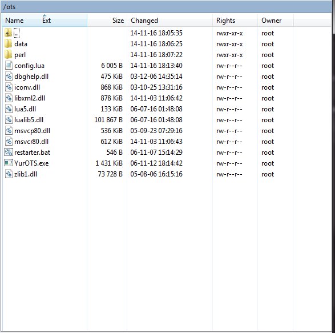Select the YurOTS.exe executable icon

pos(9,163)
